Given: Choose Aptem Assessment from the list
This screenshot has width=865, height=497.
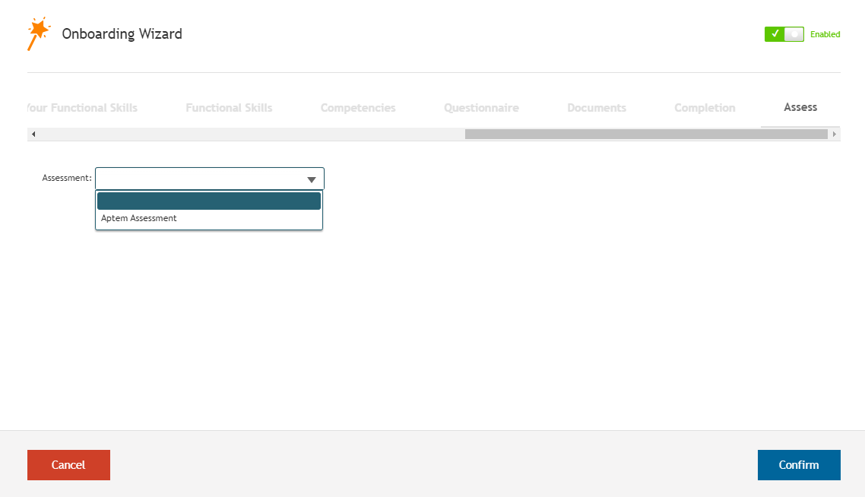Looking at the screenshot, I should [x=208, y=218].
